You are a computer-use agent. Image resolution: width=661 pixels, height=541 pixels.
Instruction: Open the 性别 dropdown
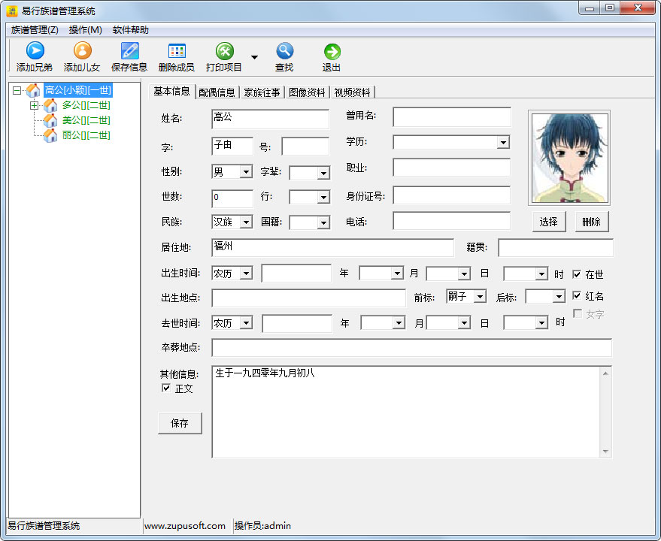point(246,172)
